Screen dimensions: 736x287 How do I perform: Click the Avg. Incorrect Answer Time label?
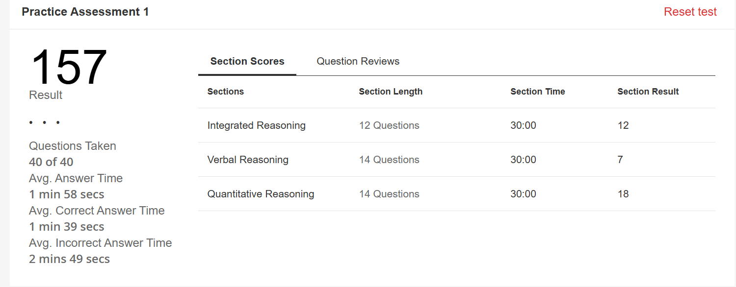100,243
